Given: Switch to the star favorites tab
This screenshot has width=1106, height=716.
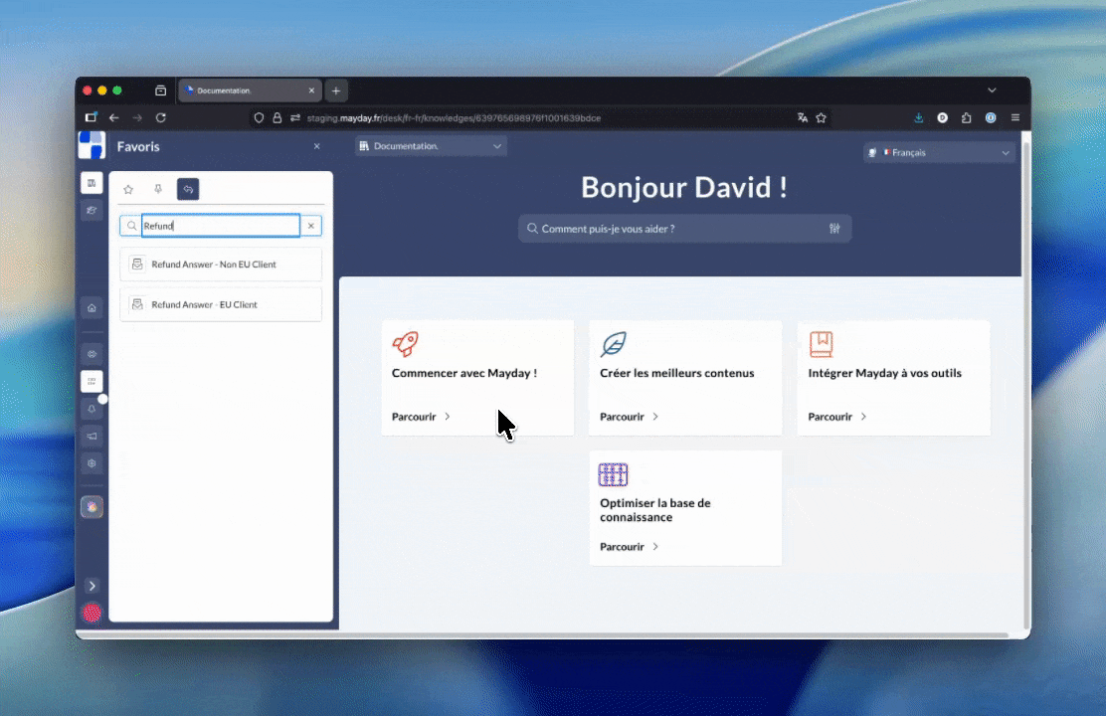Looking at the screenshot, I should pyautogui.click(x=128, y=189).
